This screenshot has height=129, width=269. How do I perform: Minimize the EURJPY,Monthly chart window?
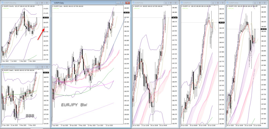(37, 3)
